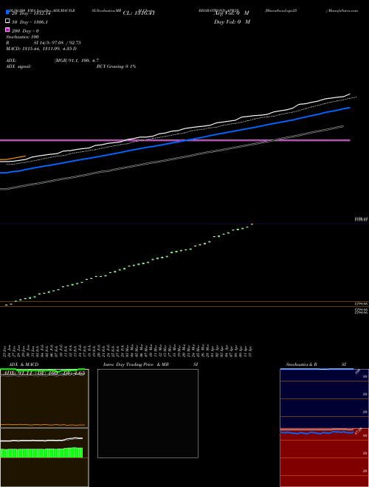The height and width of the screenshot is (487, 369).
Task: Click the white 50 Day legend swatch
Action: [x=7, y=21]
